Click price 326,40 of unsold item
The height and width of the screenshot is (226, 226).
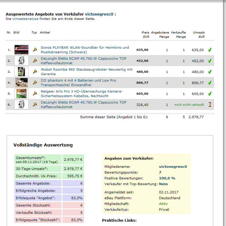click(142, 105)
